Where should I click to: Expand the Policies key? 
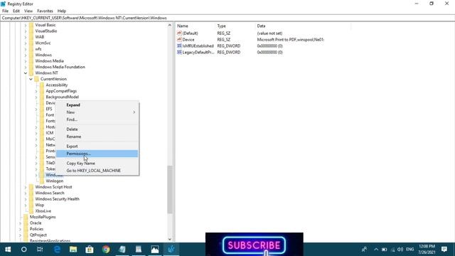(21, 229)
